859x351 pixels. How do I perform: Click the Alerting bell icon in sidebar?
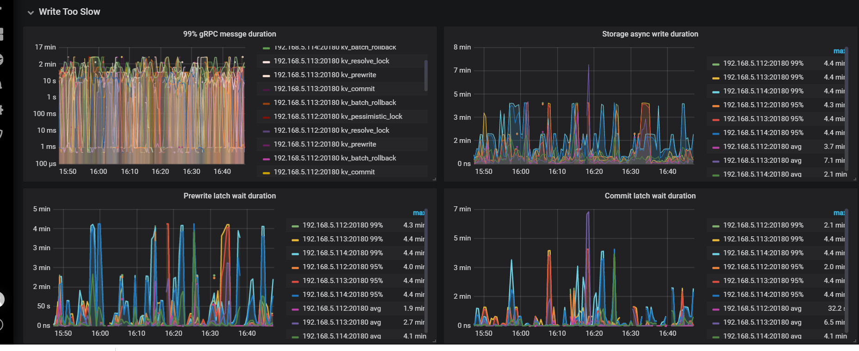tap(1, 84)
